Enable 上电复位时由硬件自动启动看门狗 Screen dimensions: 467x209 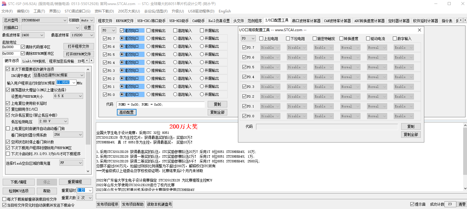[35, 129]
